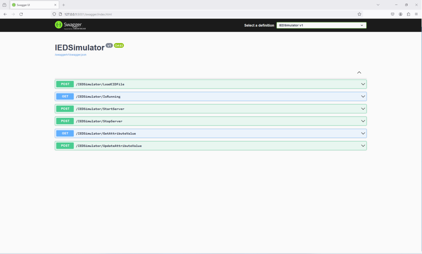This screenshot has width=422, height=254.
Task: Collapse all endpoints with the up chevron
Action: [359, 72]
